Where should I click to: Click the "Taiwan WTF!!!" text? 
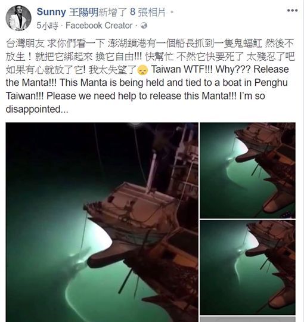(182, 69)
